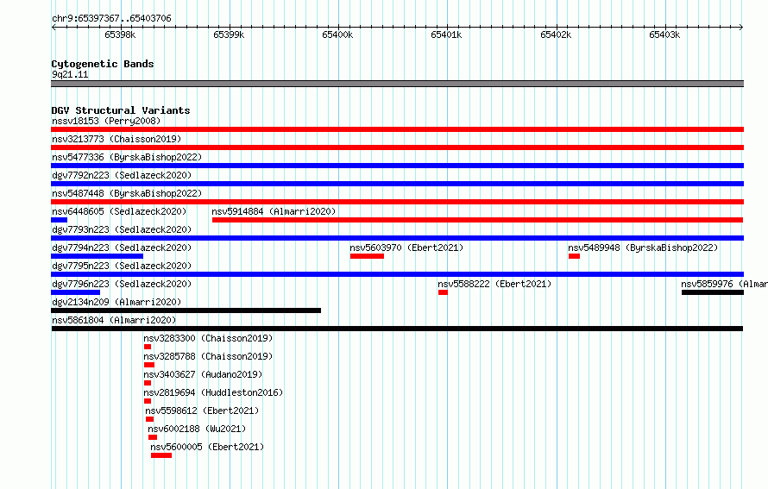Click dgv7792n223 (Sedlazeck2020) label
The image size is (768, 489).
[x=122, y=175]
